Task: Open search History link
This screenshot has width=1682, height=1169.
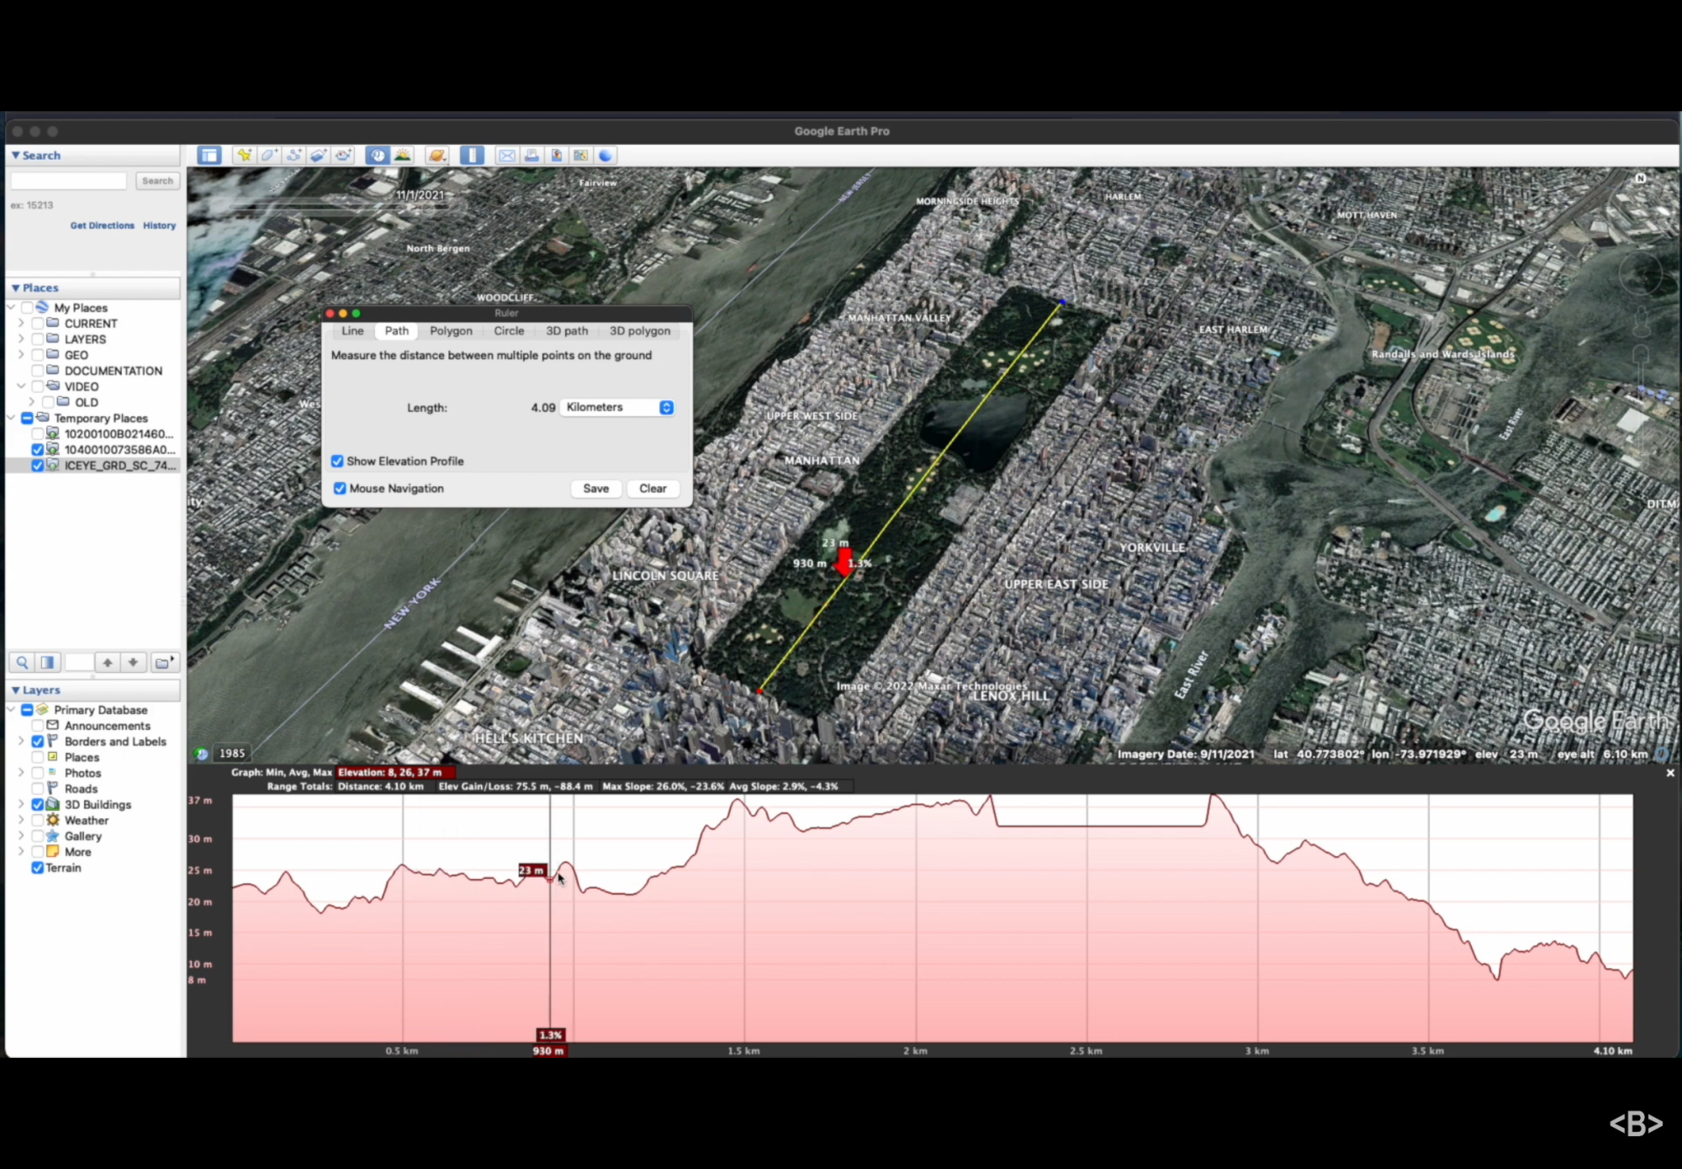Action: click(x=159, y=225)
